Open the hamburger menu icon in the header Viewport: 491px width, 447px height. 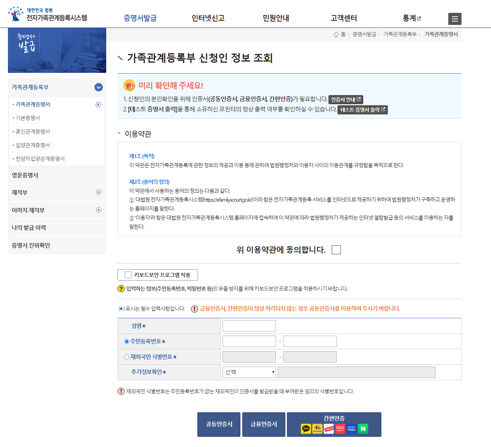(x=455, y=19)
